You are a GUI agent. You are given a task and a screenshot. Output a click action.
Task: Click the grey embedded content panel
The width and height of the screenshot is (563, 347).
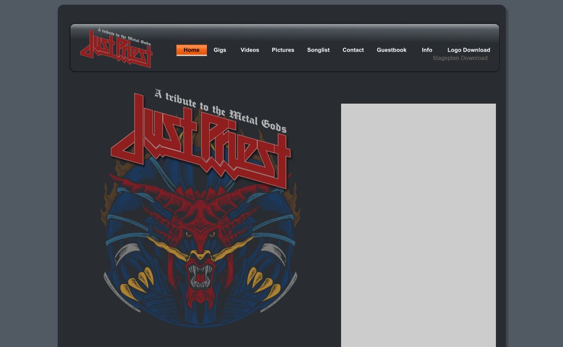click(x=418, y=225)
